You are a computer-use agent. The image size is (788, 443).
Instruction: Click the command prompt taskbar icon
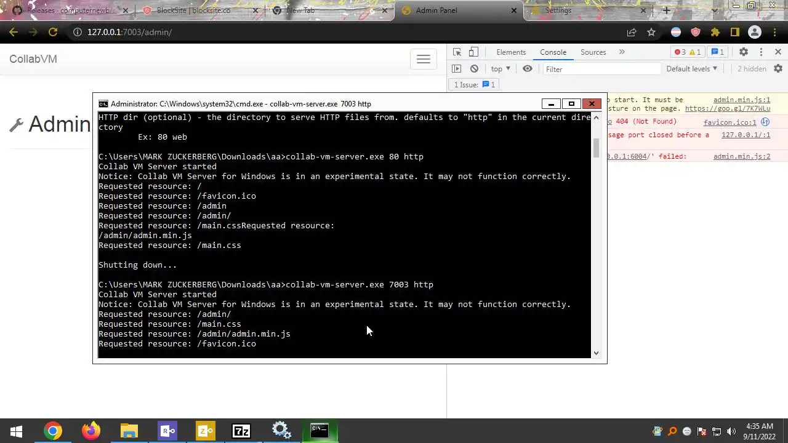(x=319, y=431)
